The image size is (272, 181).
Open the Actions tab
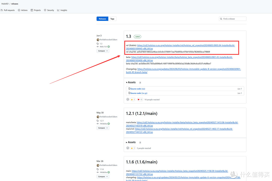23,10
